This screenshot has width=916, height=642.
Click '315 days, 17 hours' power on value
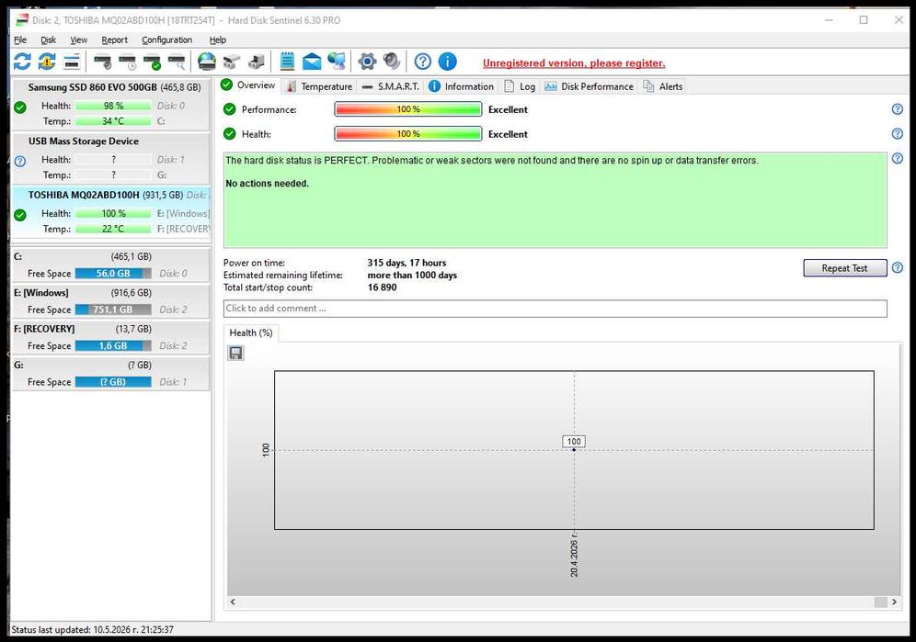pyautogui.click(x=406, y=263)
